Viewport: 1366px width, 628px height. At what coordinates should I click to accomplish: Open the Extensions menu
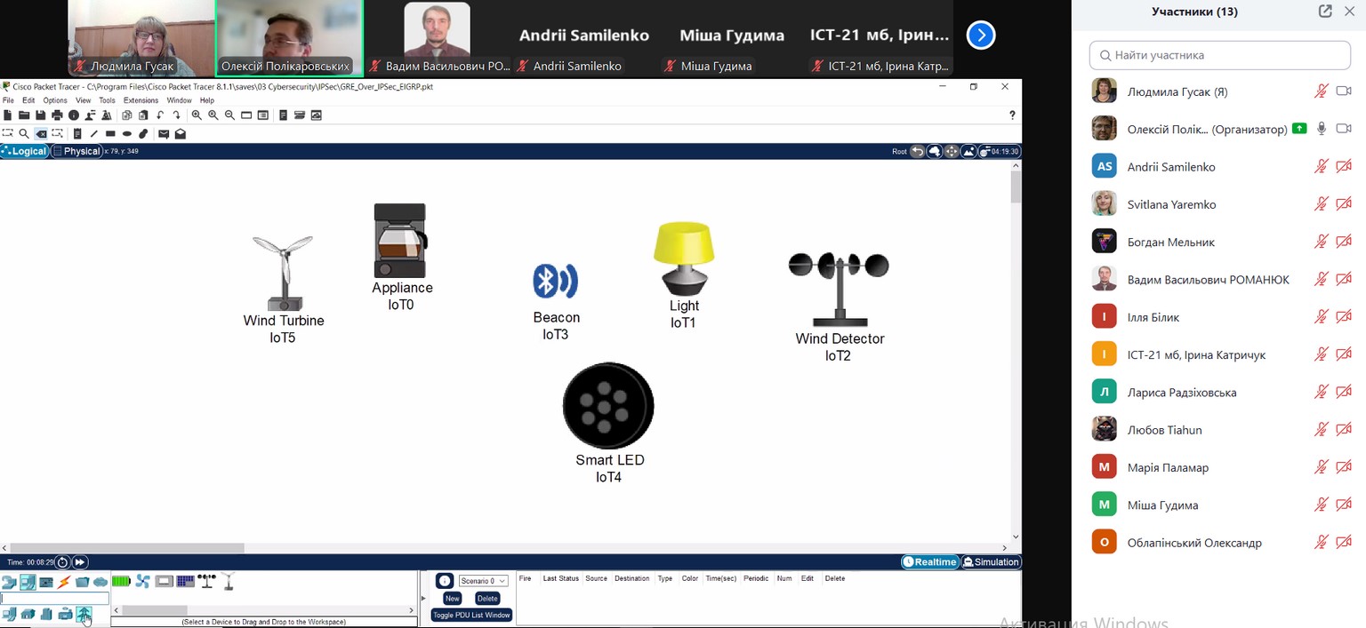[x=141, y=101]
